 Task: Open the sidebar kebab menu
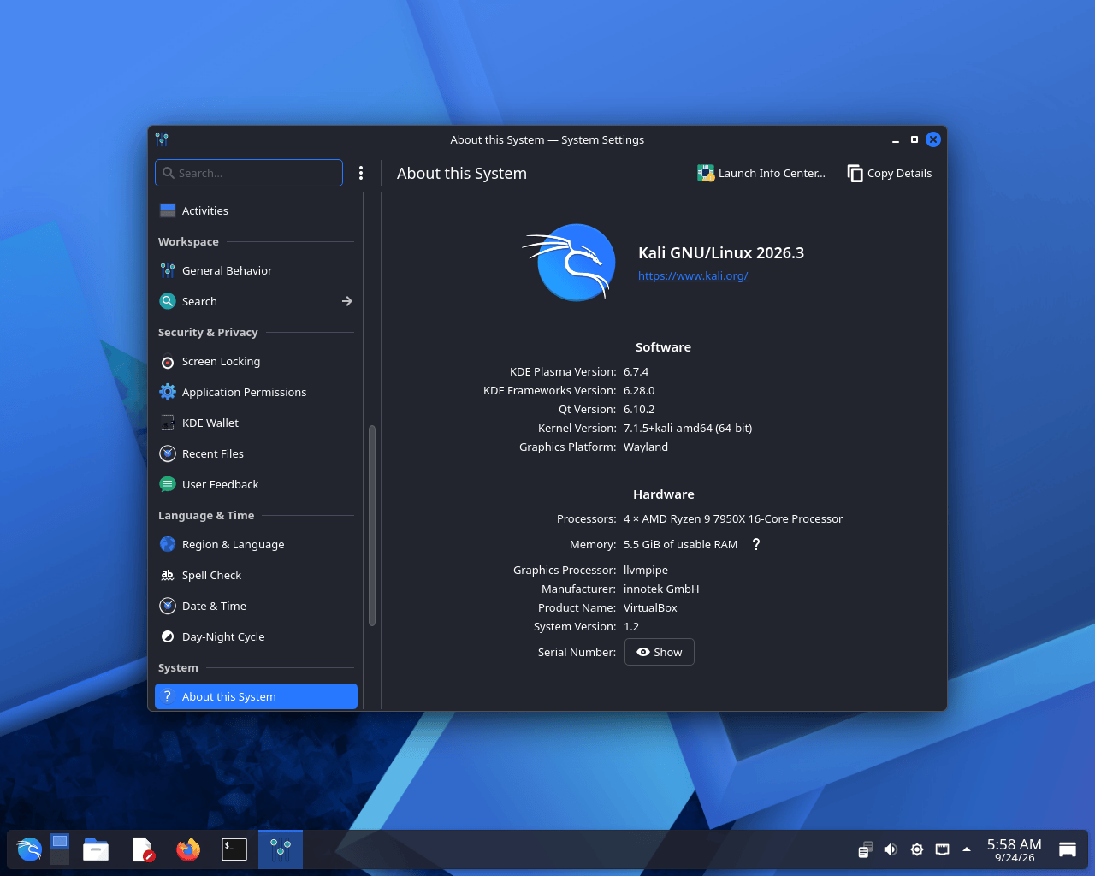(361, 173)
